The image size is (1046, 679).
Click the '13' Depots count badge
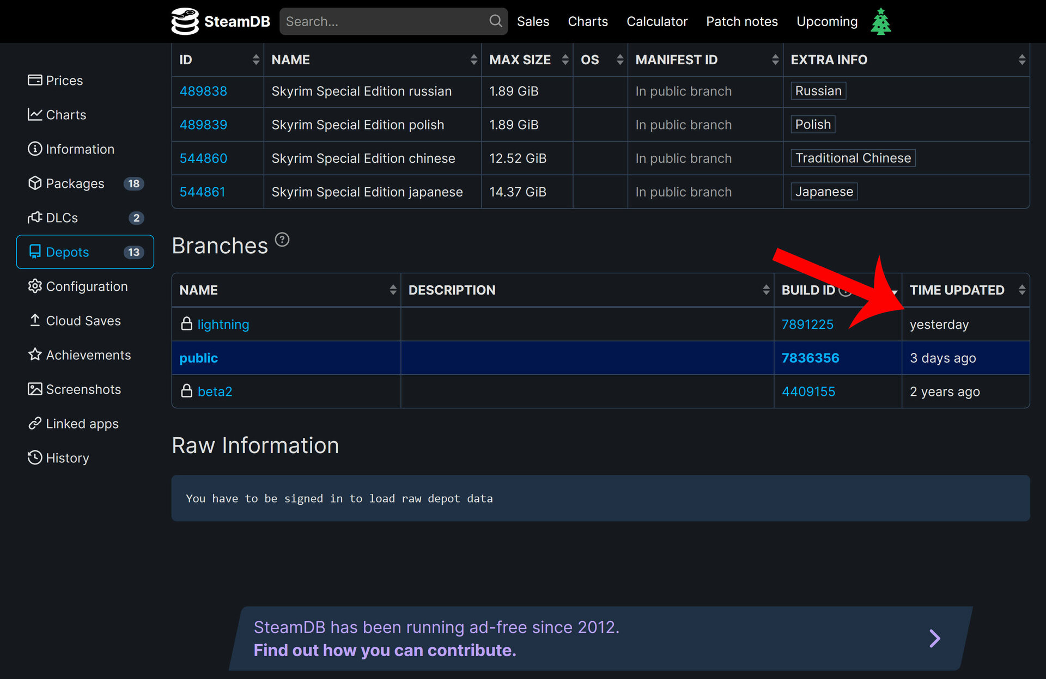pos(134,252)
